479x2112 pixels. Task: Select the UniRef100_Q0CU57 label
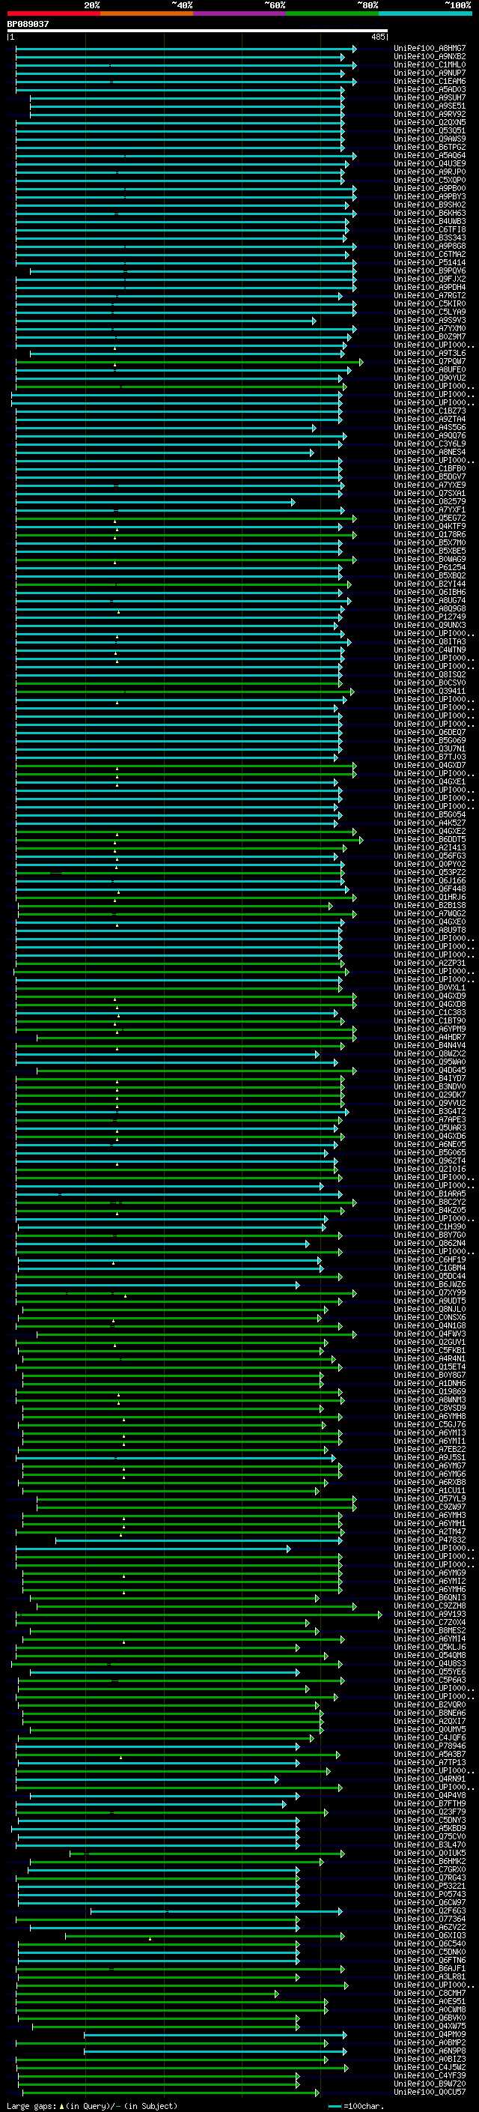pyautogui.click(x=430, y=2093)
